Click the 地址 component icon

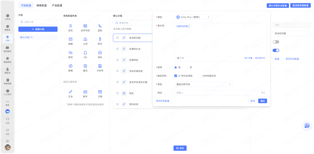click(x=100, y=53)
